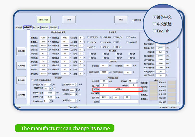The image size is (195, 137).
Task: Click the 放电过流 10000 mA field
Action: tap(43, 74)
